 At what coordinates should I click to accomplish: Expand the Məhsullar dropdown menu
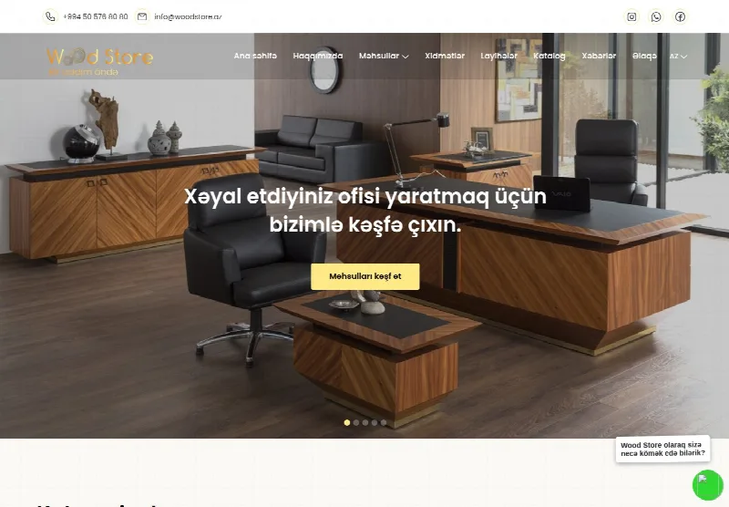[x=384, y=56]
